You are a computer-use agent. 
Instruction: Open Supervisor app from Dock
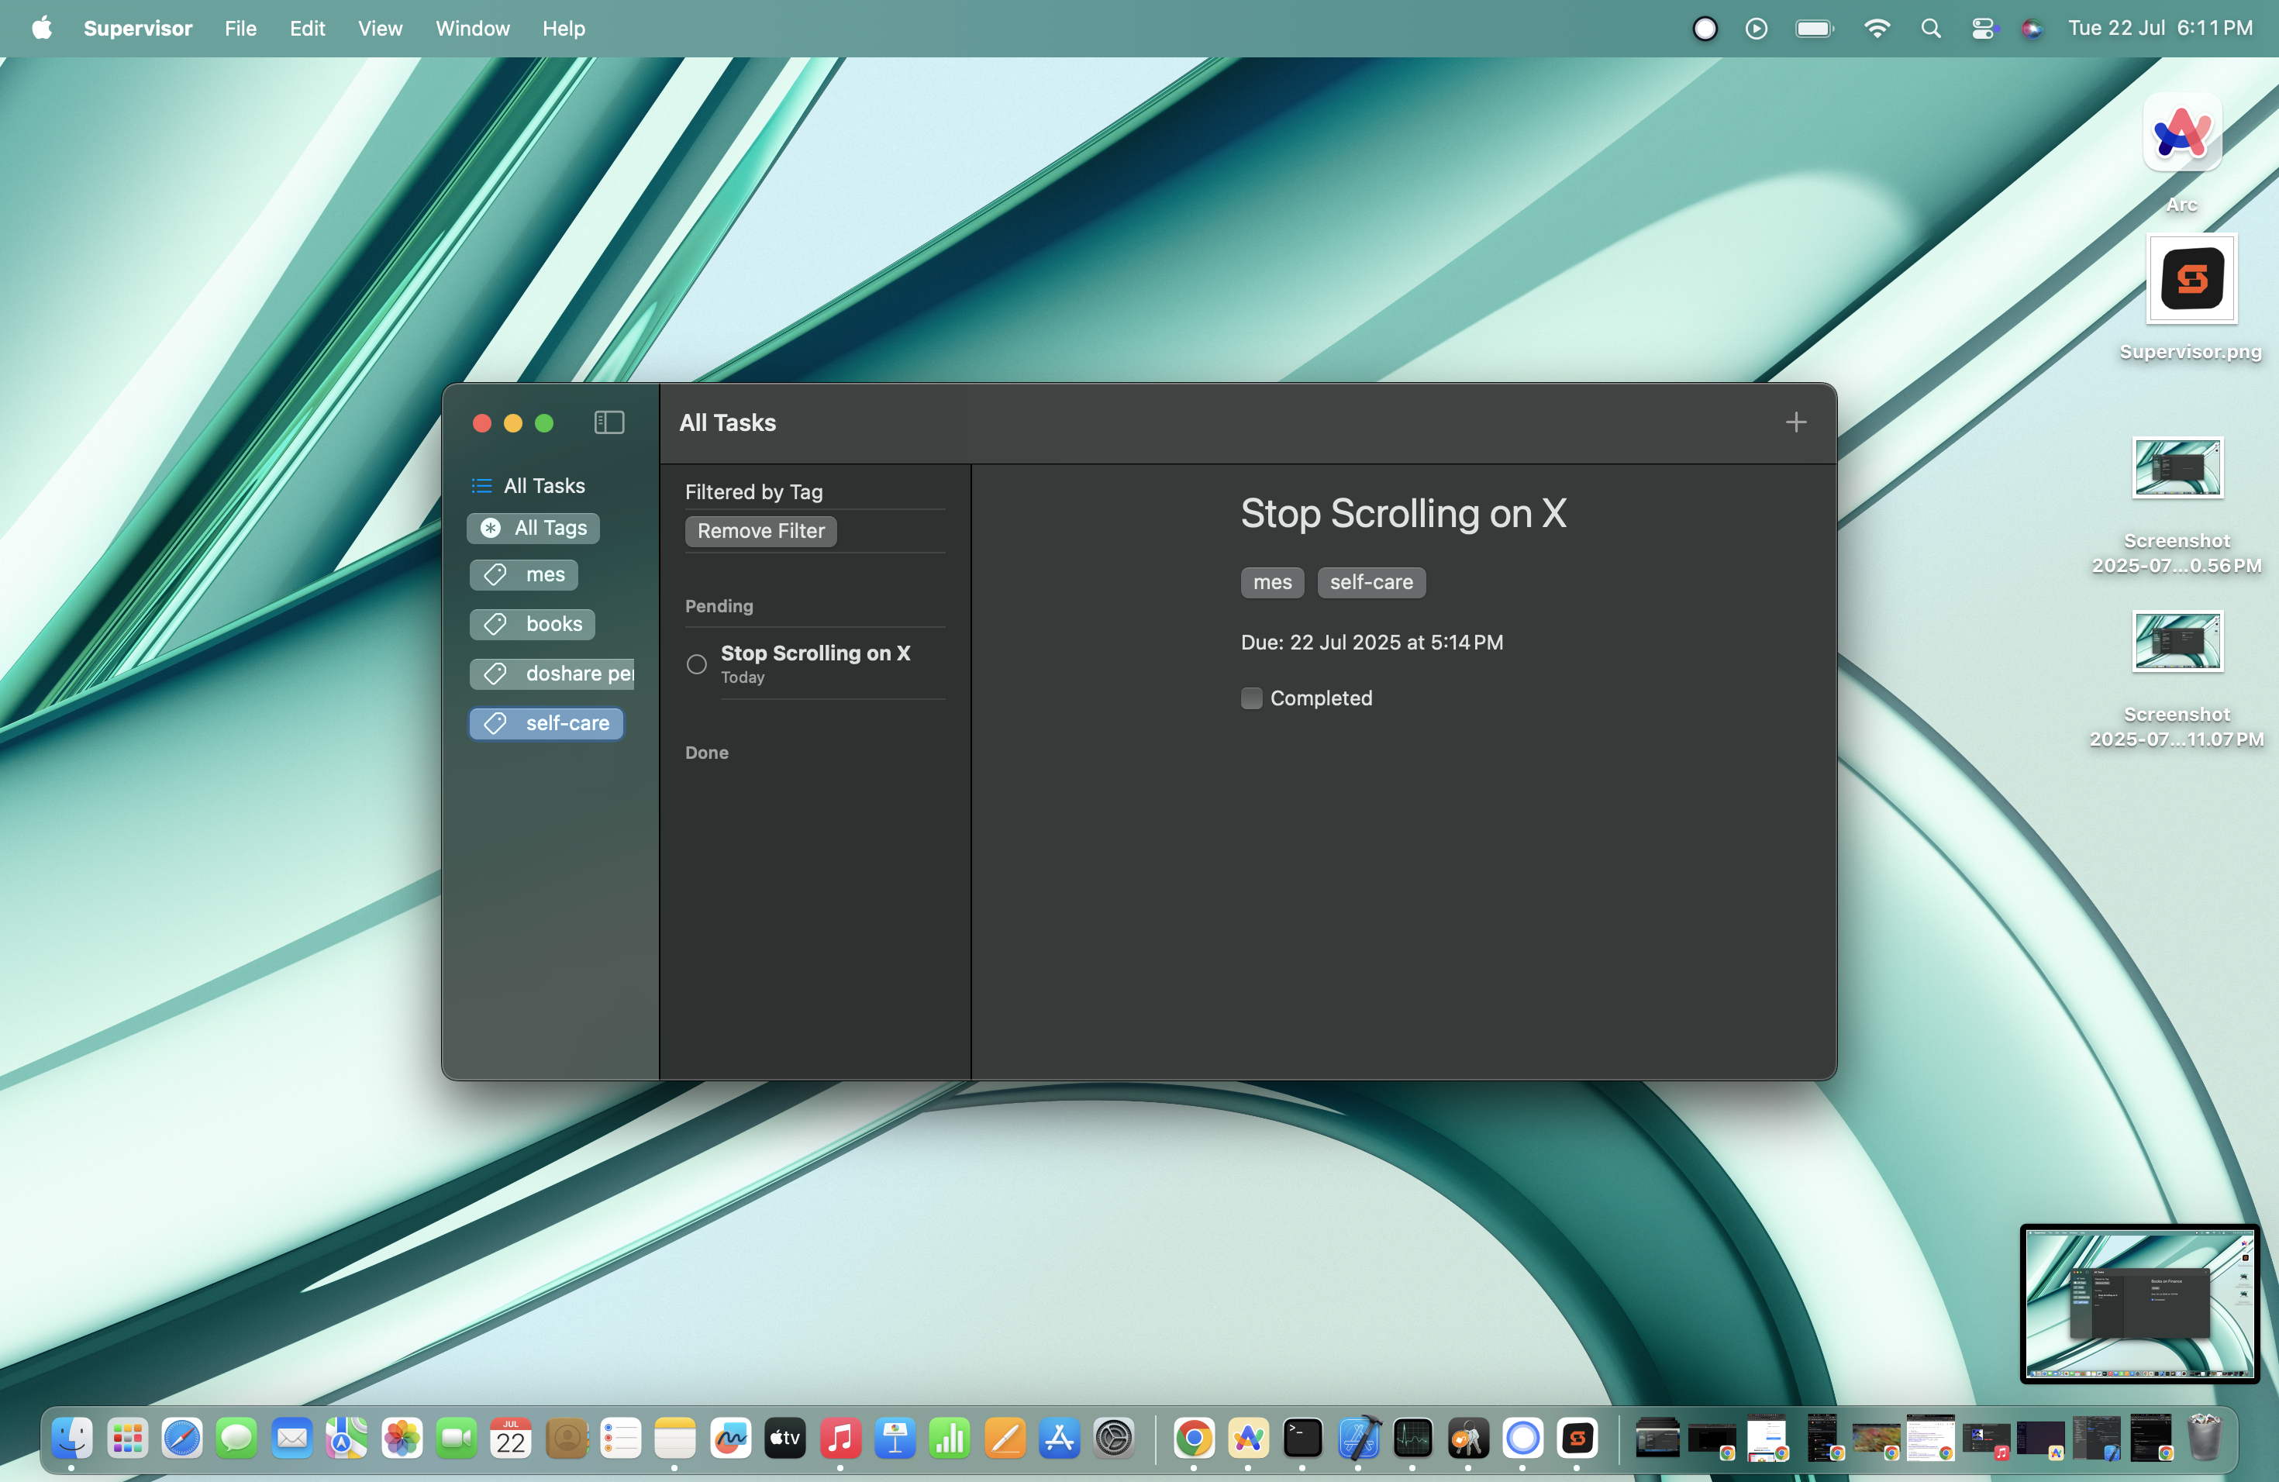1577,1438
